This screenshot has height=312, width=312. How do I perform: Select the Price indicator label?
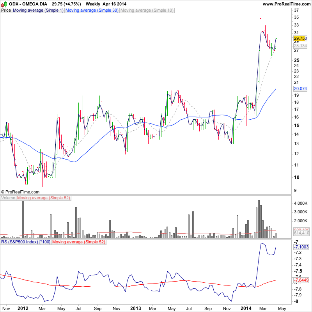[x=6, y=11]
